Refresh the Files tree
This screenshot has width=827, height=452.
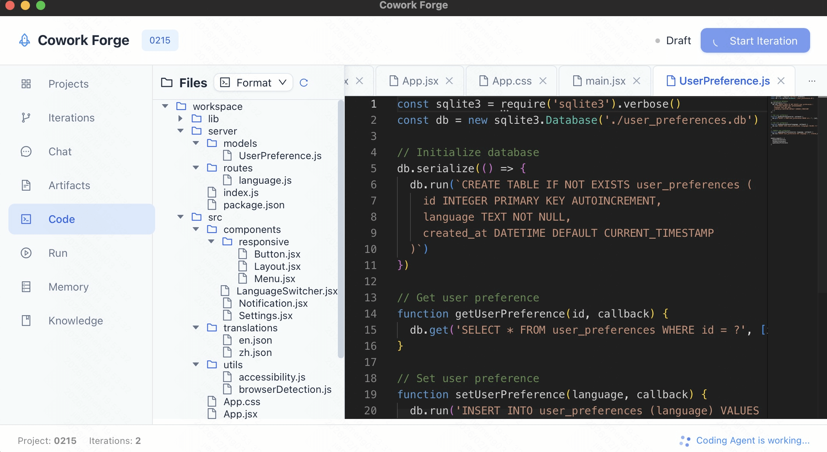pos(304,82)
